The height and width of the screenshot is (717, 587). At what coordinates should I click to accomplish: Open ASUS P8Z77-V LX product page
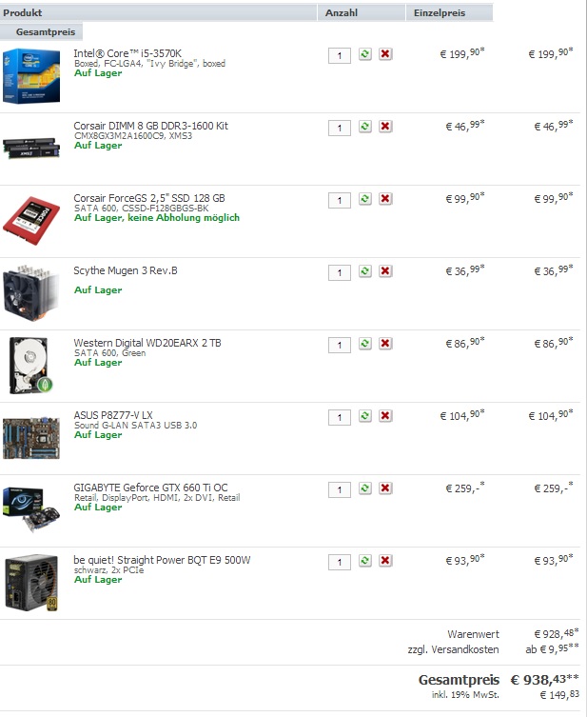tap(113, 415)
